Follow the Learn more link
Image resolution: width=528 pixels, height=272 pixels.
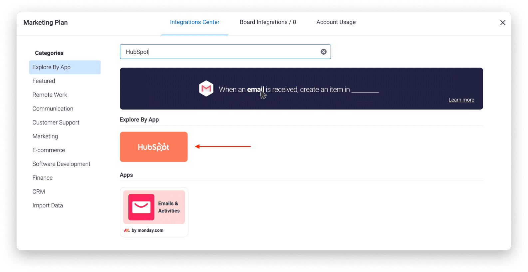pos(461,100)
